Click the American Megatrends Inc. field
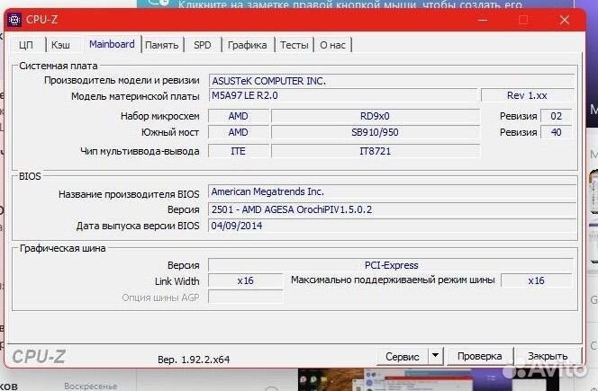Screen dimensions: 598x391 (392, 191)
